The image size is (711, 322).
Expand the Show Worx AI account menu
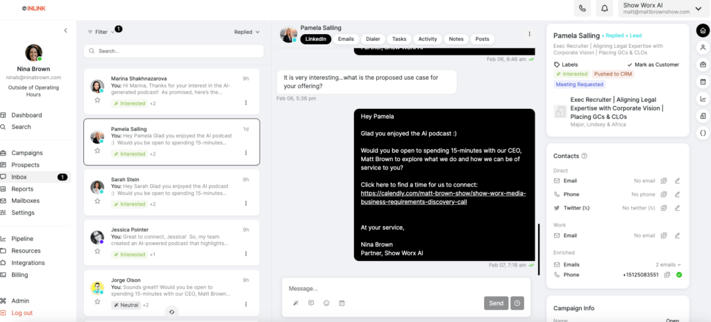(x=663, y=8)
